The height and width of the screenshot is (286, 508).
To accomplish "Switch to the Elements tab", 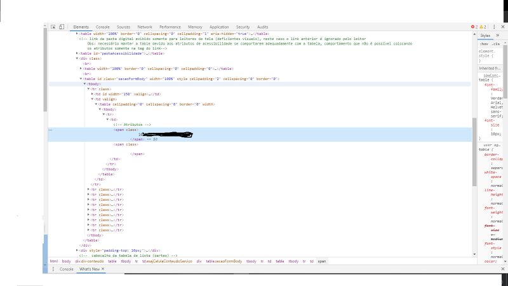I will click(81, 27).
